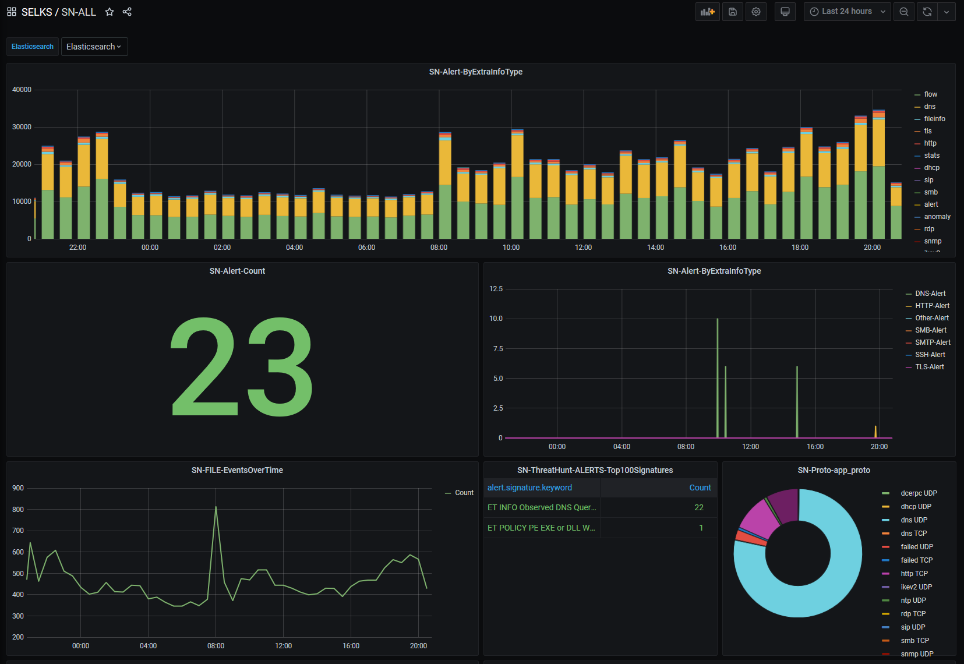964x664 pixels.
Task: Toggle the tls series in legend
Action: click(927, 131)
